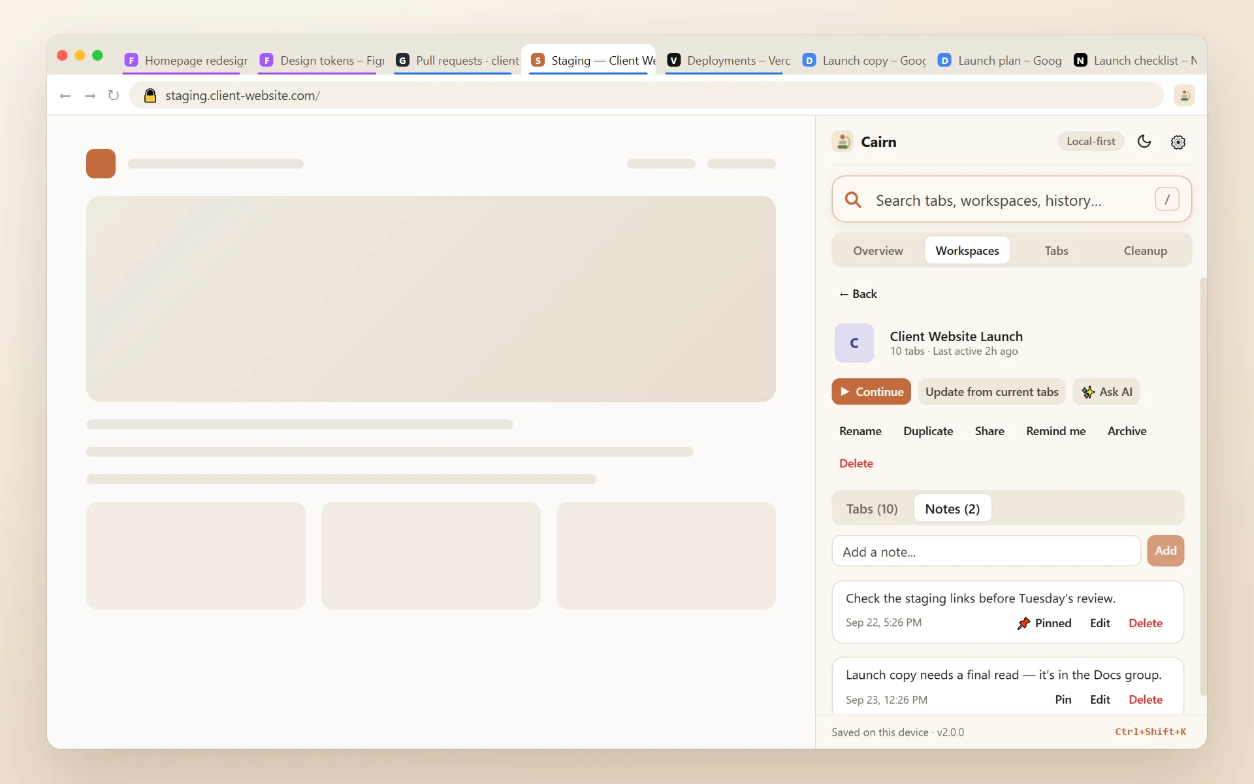The width and height of the screenshot is (1254, 784).
Task: Click the slash shortcut badge in search
Action: (x=1166, y=199)
